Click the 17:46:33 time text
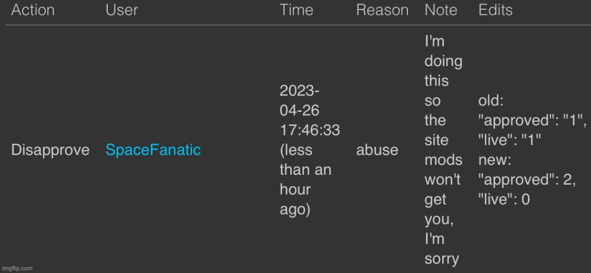 310,130
